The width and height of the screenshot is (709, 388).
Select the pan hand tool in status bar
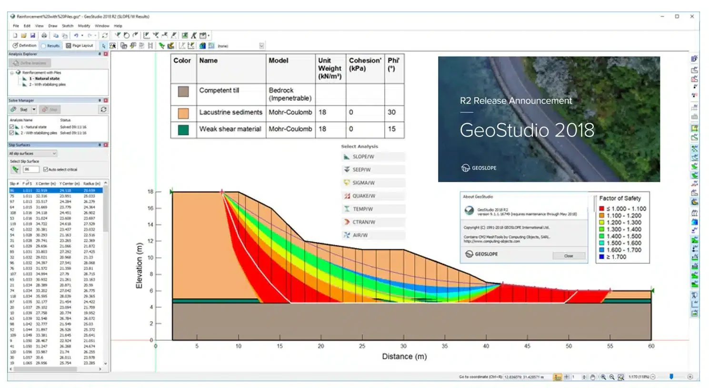592,377
